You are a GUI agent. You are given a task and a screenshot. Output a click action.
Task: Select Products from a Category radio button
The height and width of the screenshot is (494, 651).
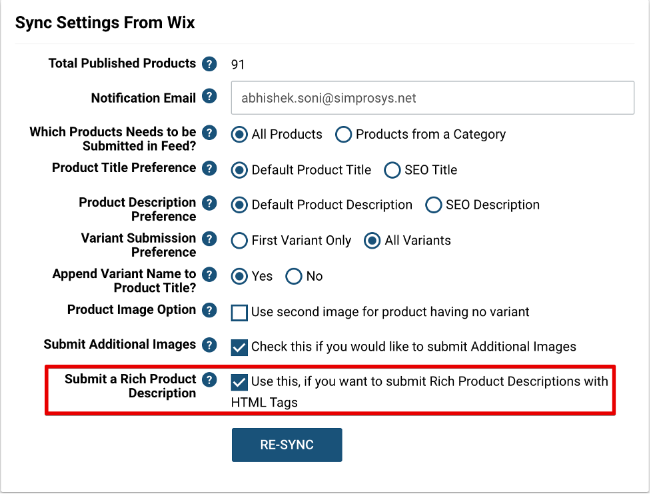(343, 135)
